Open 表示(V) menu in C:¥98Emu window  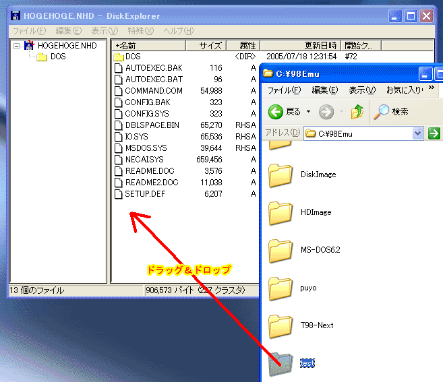pos(362,90)
